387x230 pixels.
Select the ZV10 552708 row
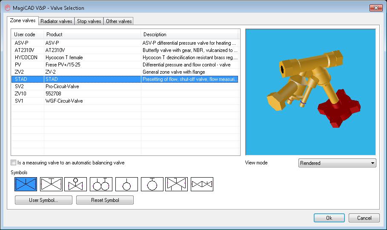125,94
